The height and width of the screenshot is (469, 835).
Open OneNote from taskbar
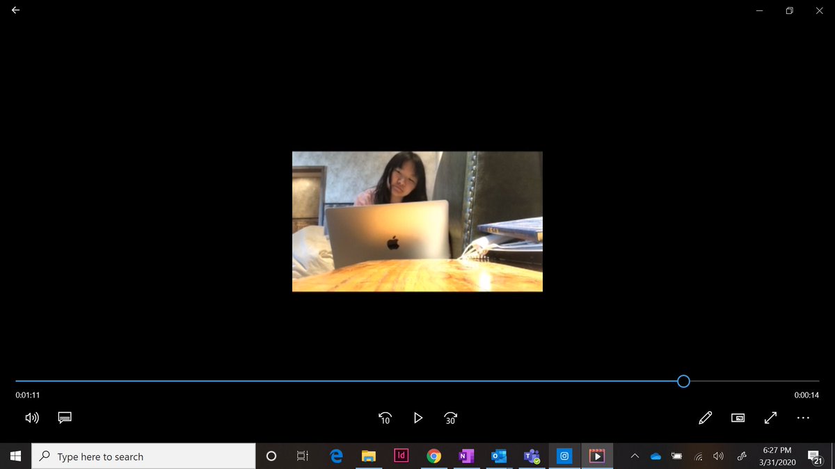click(466, 456)
